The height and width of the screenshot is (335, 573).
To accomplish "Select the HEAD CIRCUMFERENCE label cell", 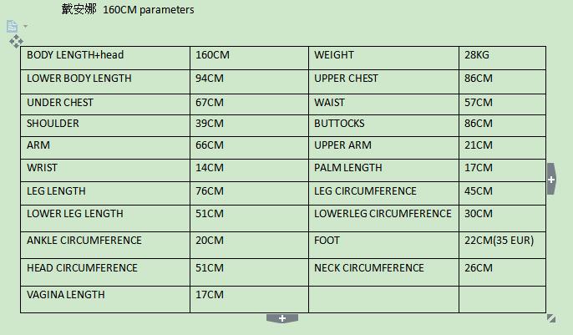I will coord(105,272).
